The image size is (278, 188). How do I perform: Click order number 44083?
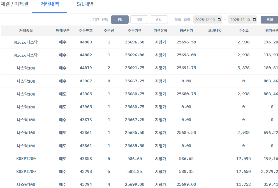86,42
